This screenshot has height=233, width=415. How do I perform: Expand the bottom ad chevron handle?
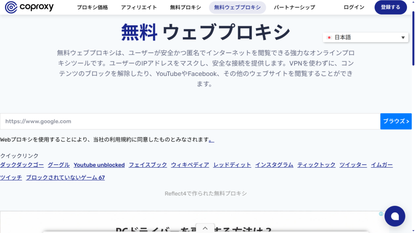tap(205, 228)
